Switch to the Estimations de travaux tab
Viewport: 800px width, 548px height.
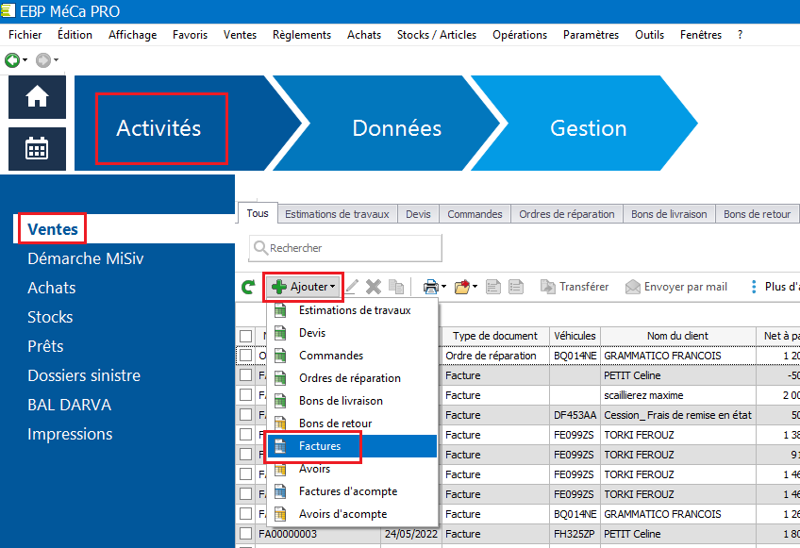click(337, 214)
